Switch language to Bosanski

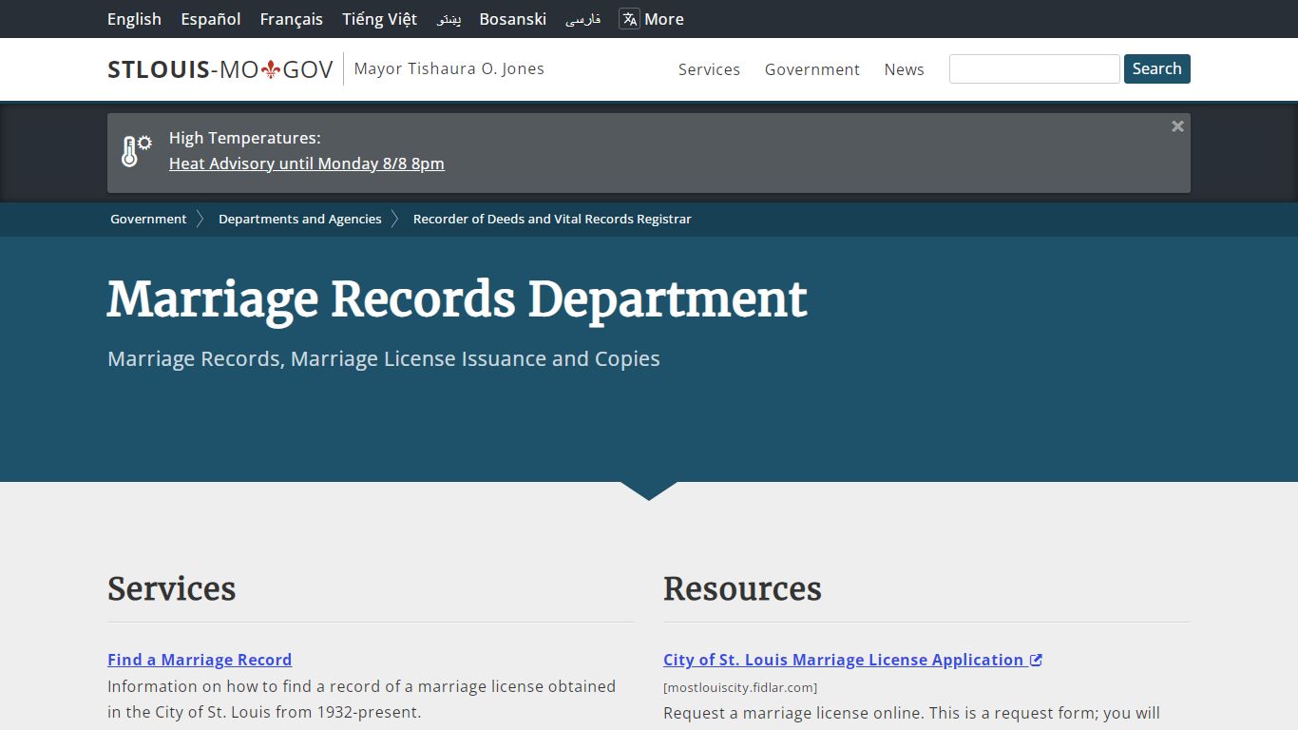click(513, 19)
